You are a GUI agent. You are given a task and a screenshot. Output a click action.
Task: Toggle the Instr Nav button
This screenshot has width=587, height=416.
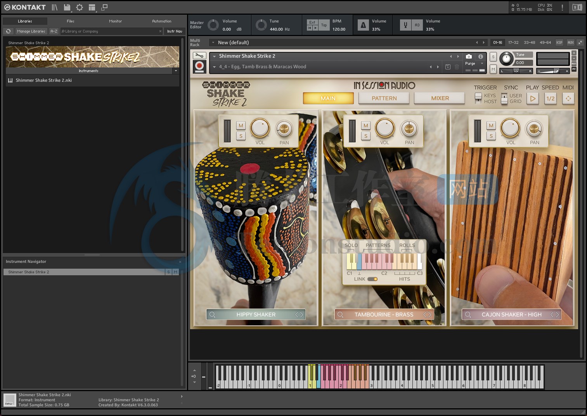pos(175,31)
